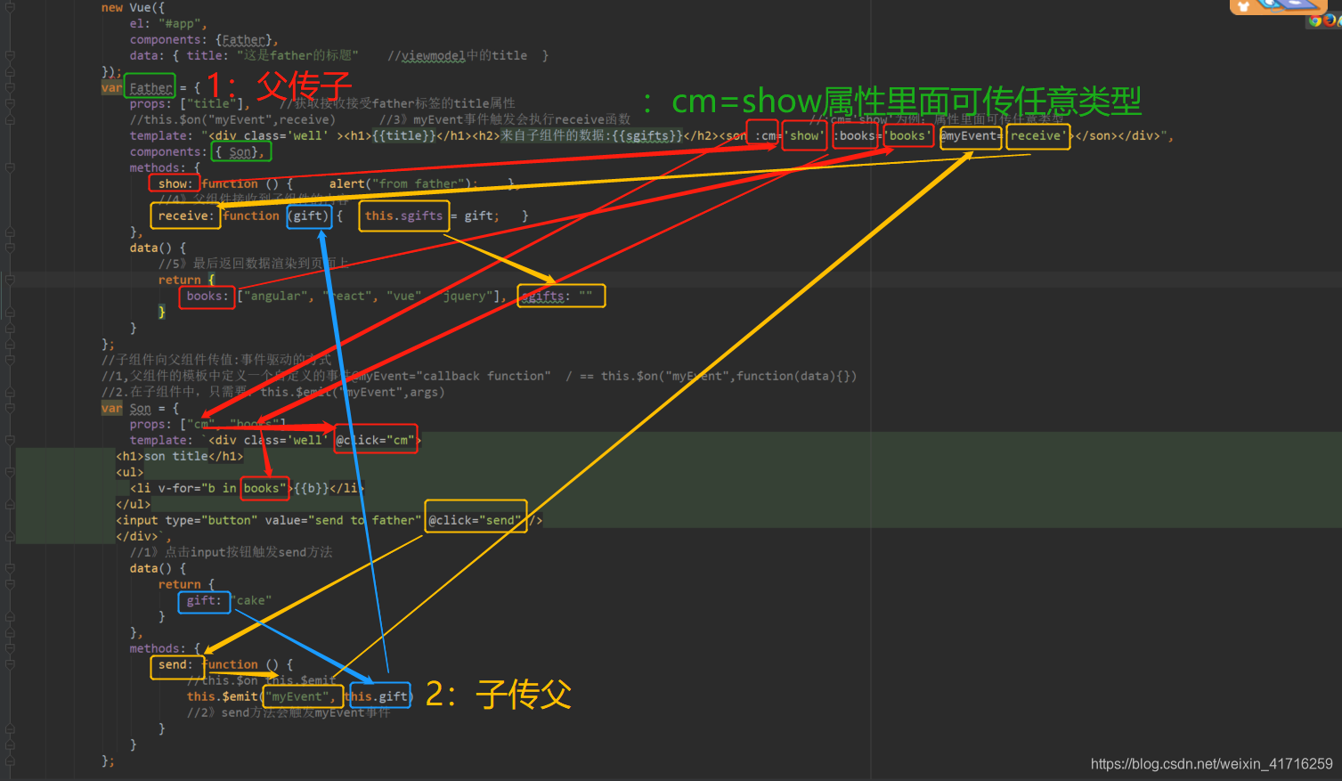Collapse the 'new Vue({' block fold marker
Screen dimensions: 1342x781
point(10,7)
